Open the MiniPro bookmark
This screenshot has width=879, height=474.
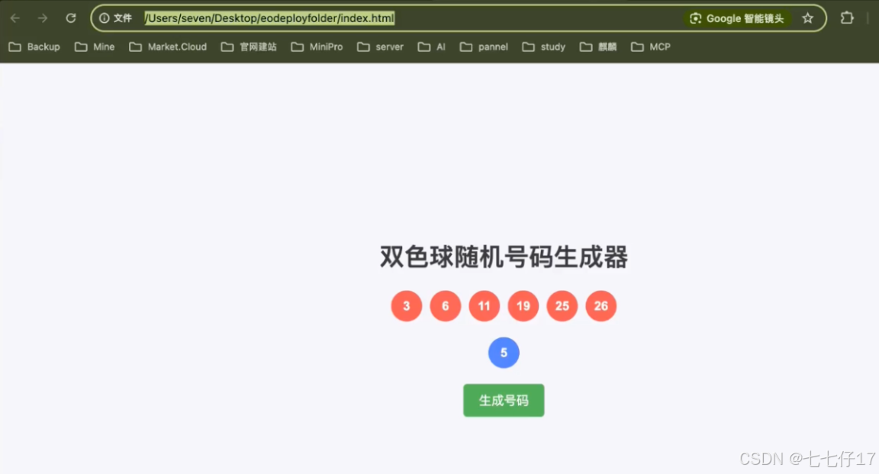click(x=317, y=47)
